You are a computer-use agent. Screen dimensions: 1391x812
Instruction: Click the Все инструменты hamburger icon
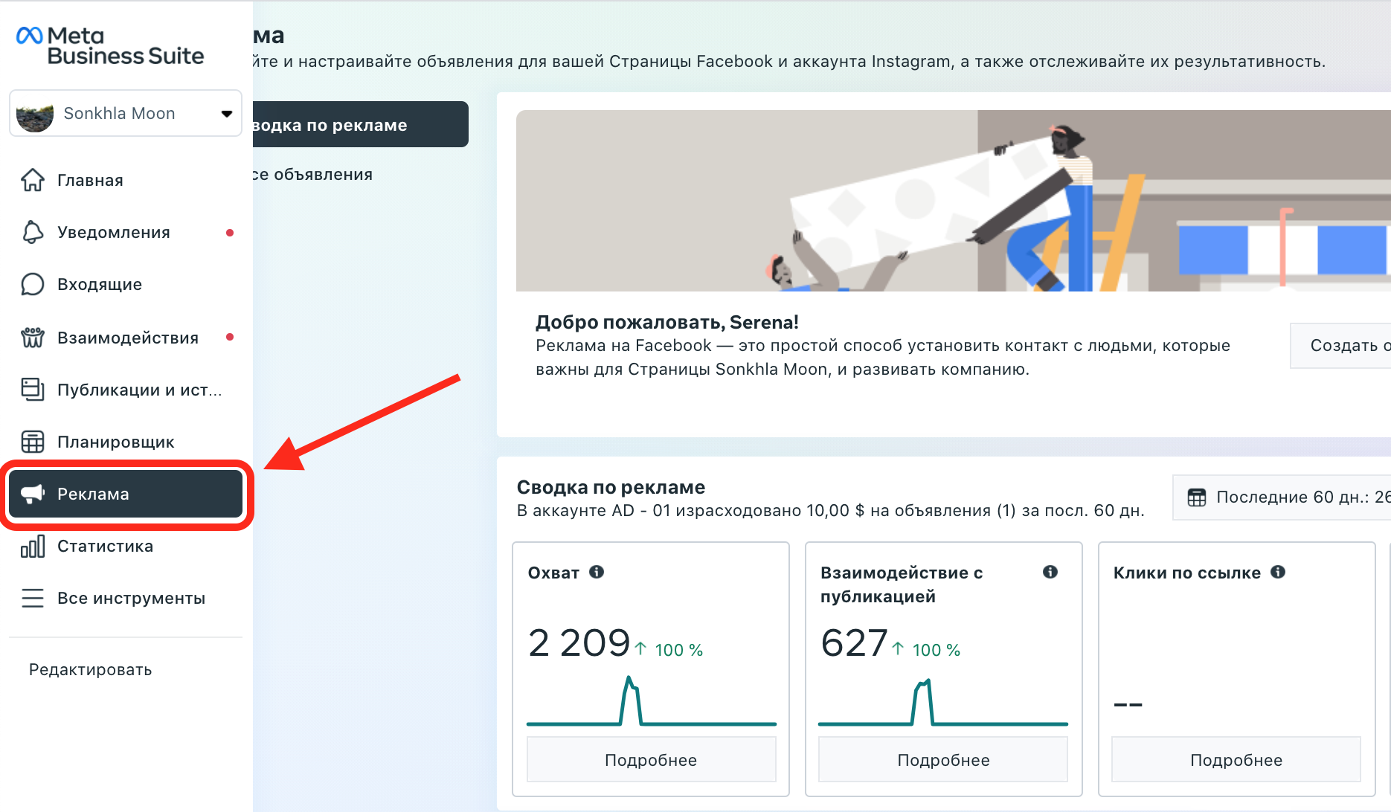pos(33,598)
